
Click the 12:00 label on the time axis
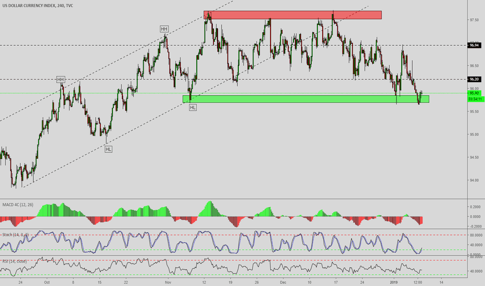pyautogui.click(x=418, y=282)
